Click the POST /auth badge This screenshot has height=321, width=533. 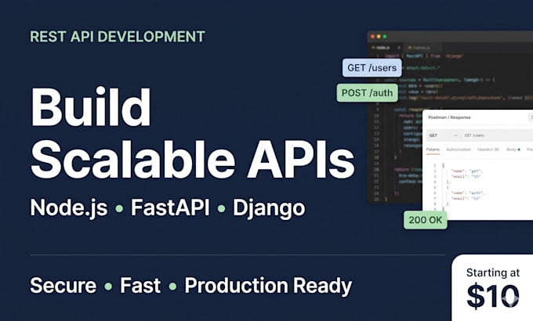pyautogui.click(x=367, y=92)
